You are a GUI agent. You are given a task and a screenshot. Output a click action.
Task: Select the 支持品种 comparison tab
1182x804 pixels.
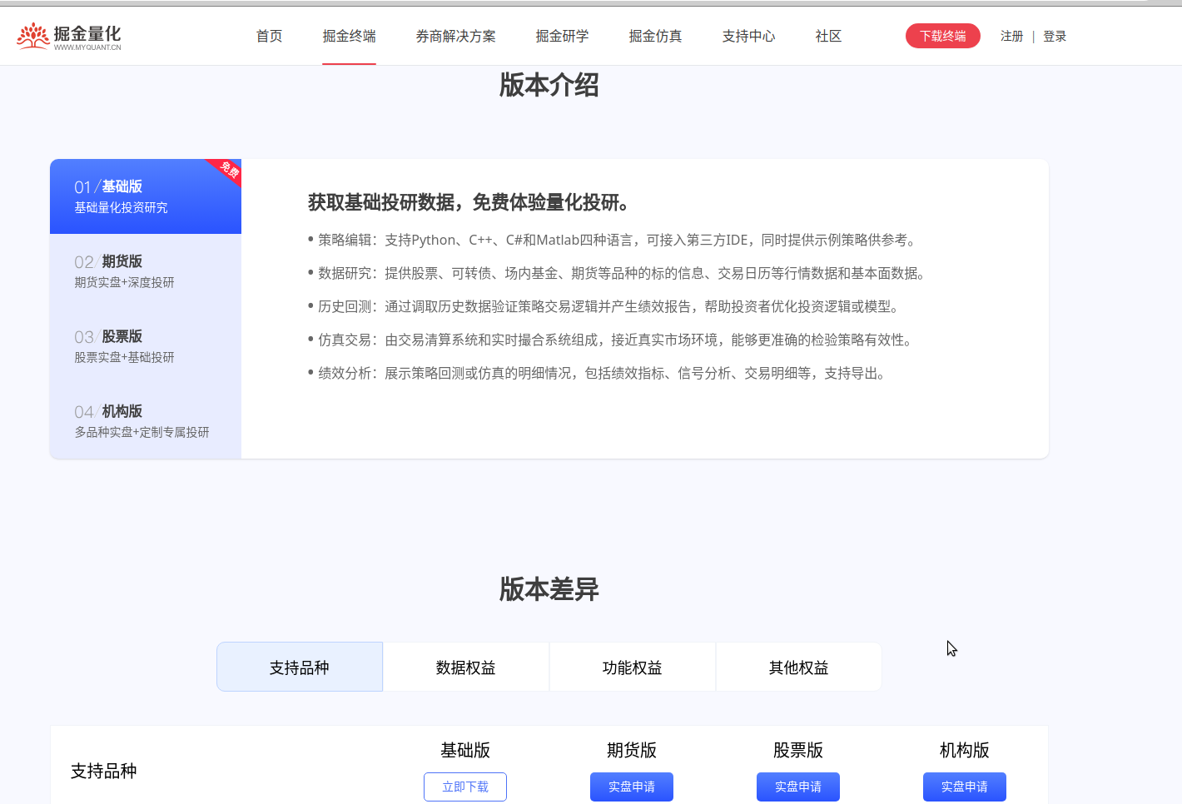(299, 666)
